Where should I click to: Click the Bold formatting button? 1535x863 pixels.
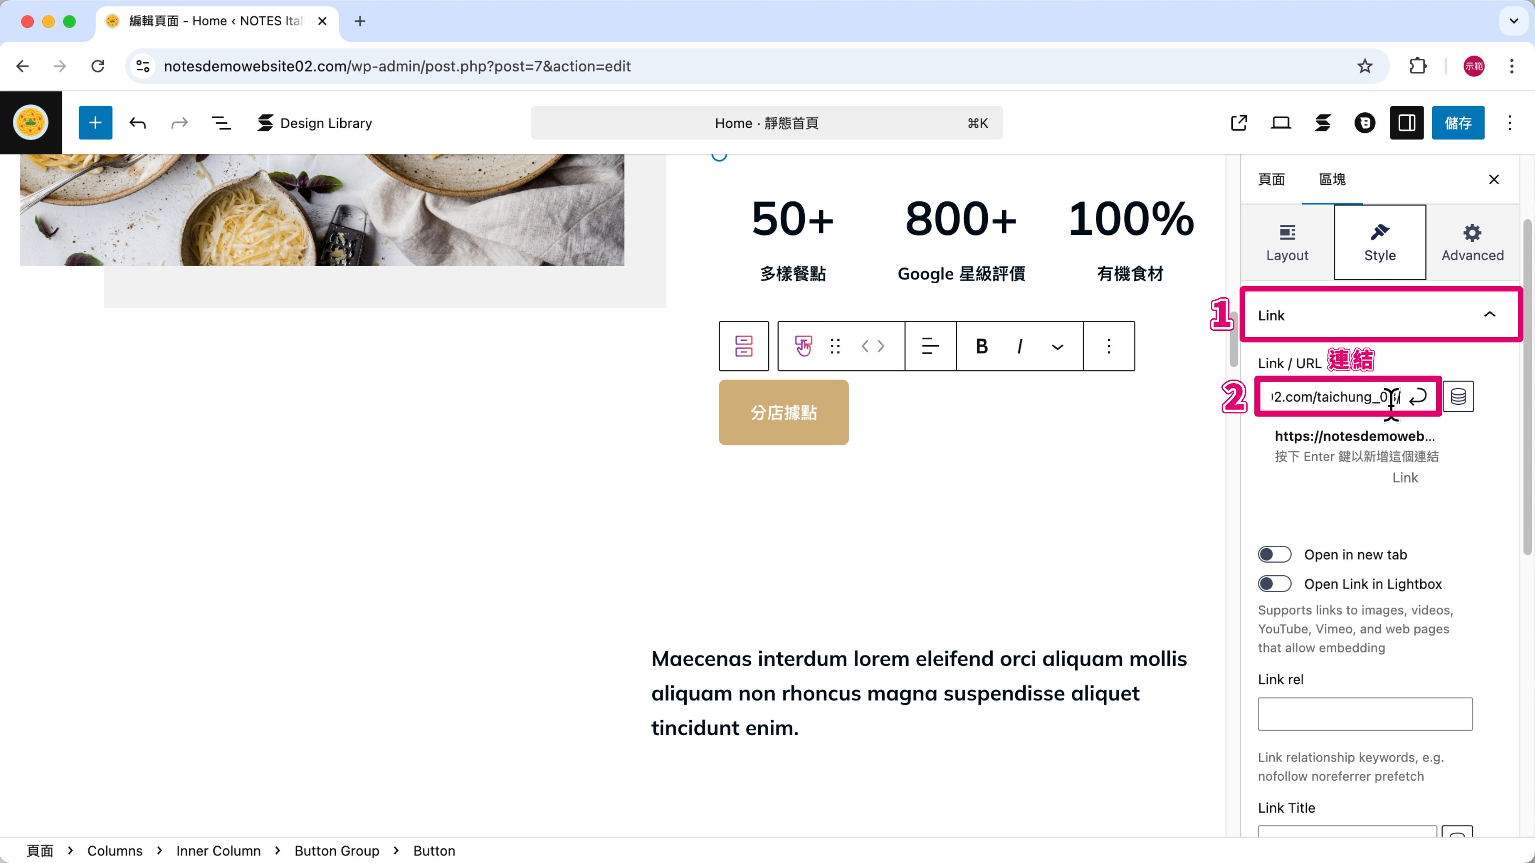981,346
